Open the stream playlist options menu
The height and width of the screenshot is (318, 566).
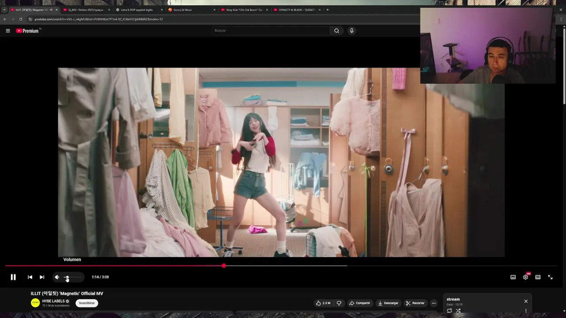coord(526,311)
